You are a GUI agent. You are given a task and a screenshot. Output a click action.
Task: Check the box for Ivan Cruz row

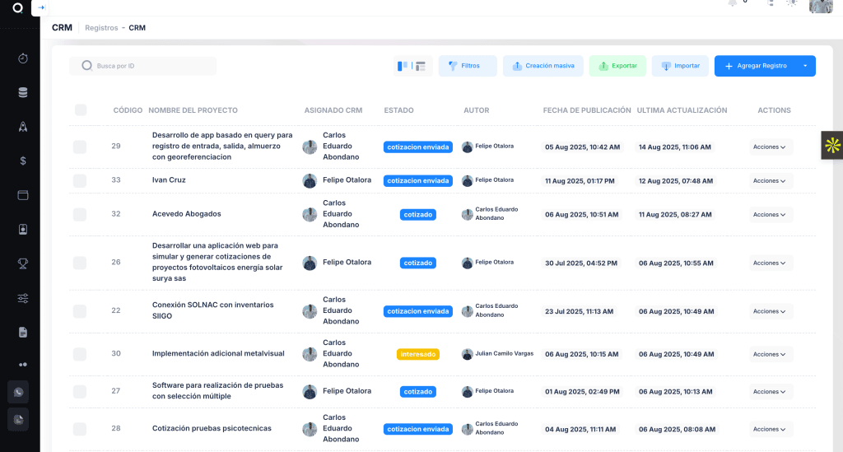coord(80,180)
